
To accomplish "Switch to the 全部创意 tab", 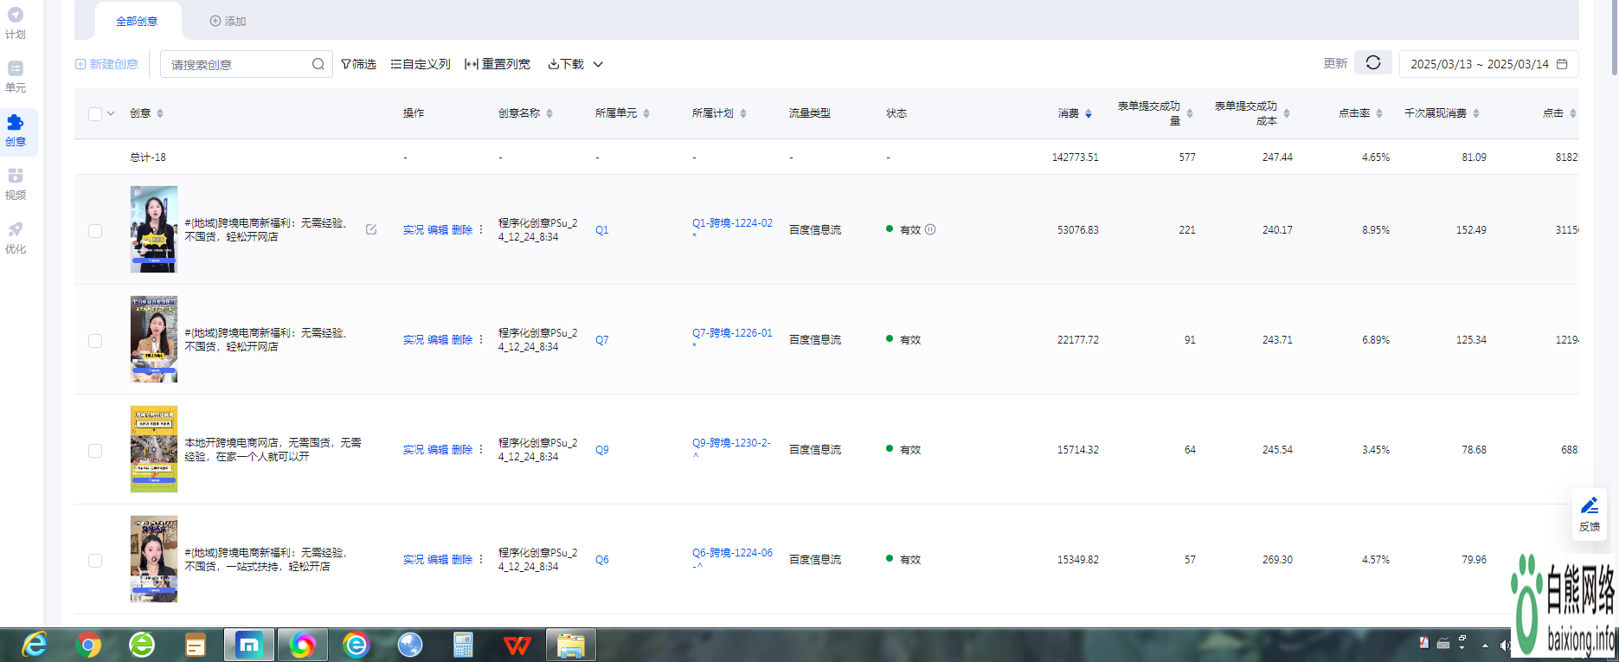I will tap(137, 21).
